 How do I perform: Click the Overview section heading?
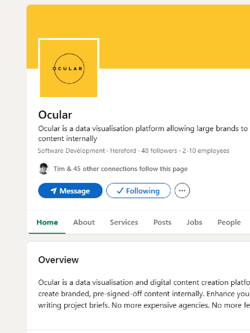click(x=58, y=260)
